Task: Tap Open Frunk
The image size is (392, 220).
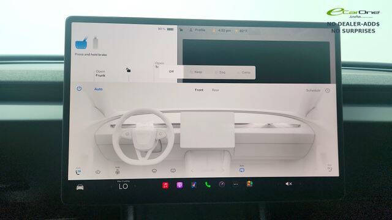Action: tap(100, 73)
